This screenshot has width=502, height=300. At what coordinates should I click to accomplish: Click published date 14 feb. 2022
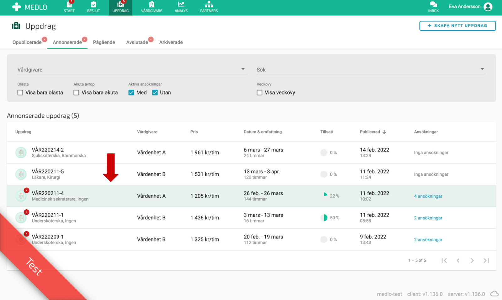(374, 150)
